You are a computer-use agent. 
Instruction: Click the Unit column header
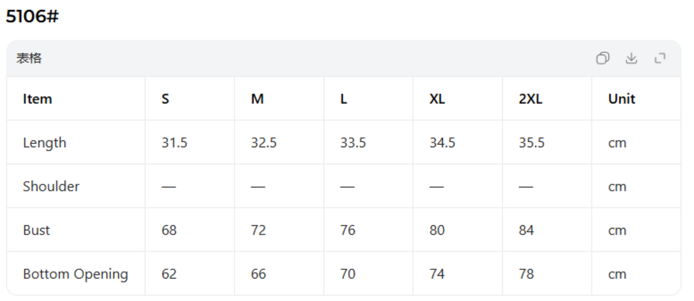click(621, 99)
